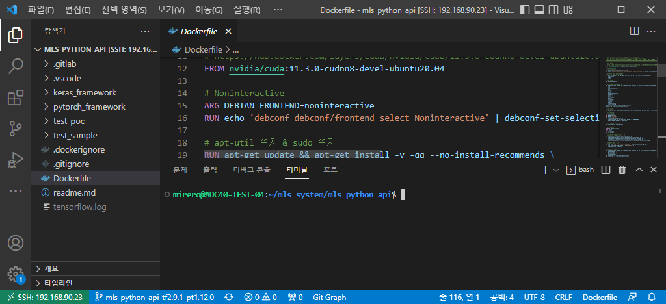Open the Source Control view
The image size is (666, 304).
(x=16, y=129)
